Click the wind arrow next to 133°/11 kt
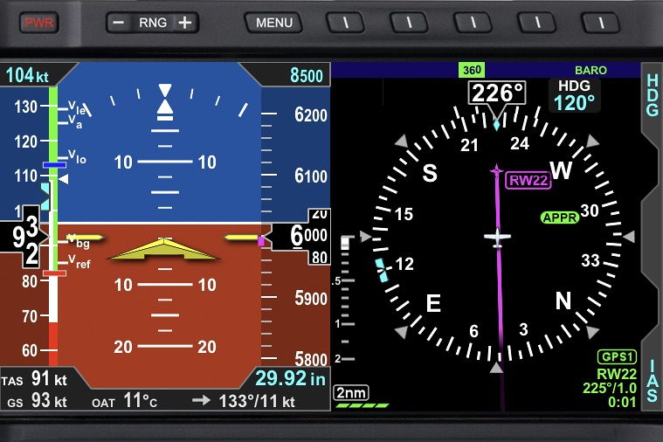The width and height of the screenshot is (663, 442). pyautogui.click(x=202, y=401)
